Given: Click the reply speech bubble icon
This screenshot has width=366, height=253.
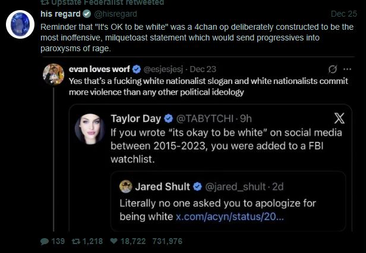Looking at the screenshot, I should [45, 242].
